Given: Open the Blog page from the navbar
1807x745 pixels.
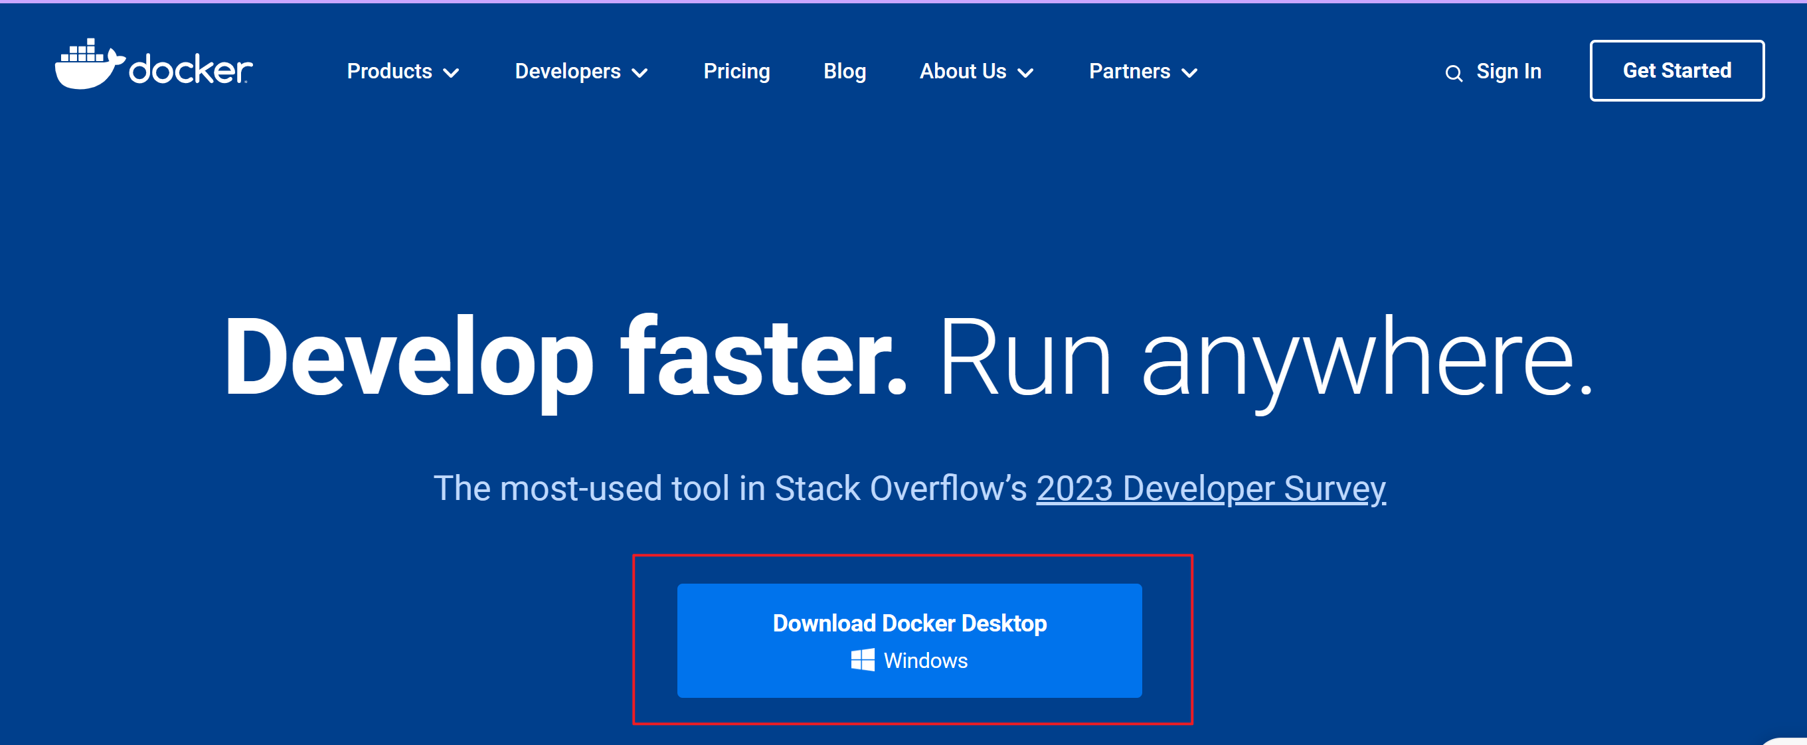Looking at the screenshot, I should [x=845, y=71].
